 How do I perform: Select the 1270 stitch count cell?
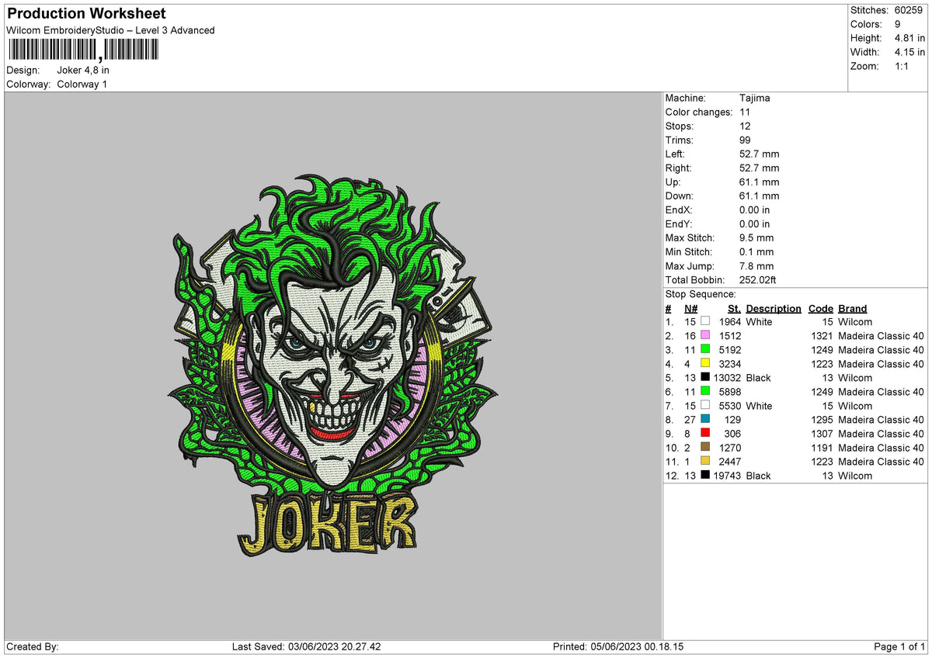point(730,448)
